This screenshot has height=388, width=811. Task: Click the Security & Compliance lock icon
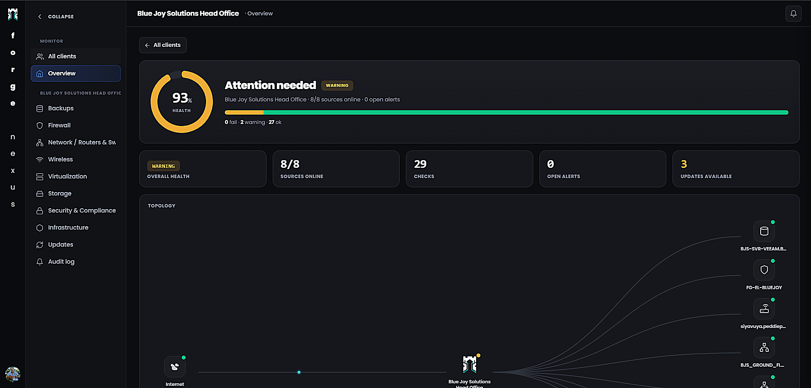tap(40, 211)
